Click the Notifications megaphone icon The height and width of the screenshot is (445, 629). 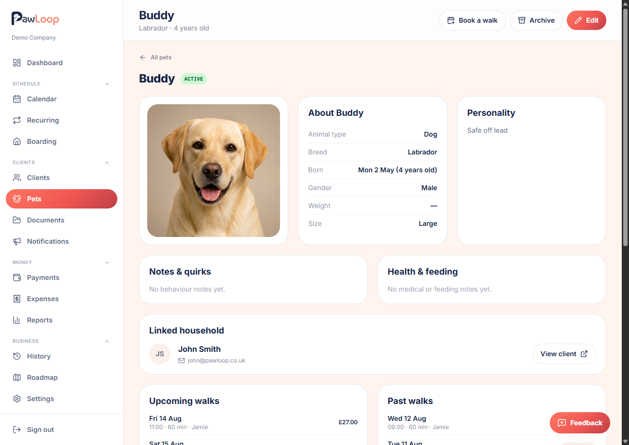pyautogui.click(x=17, y=241)
